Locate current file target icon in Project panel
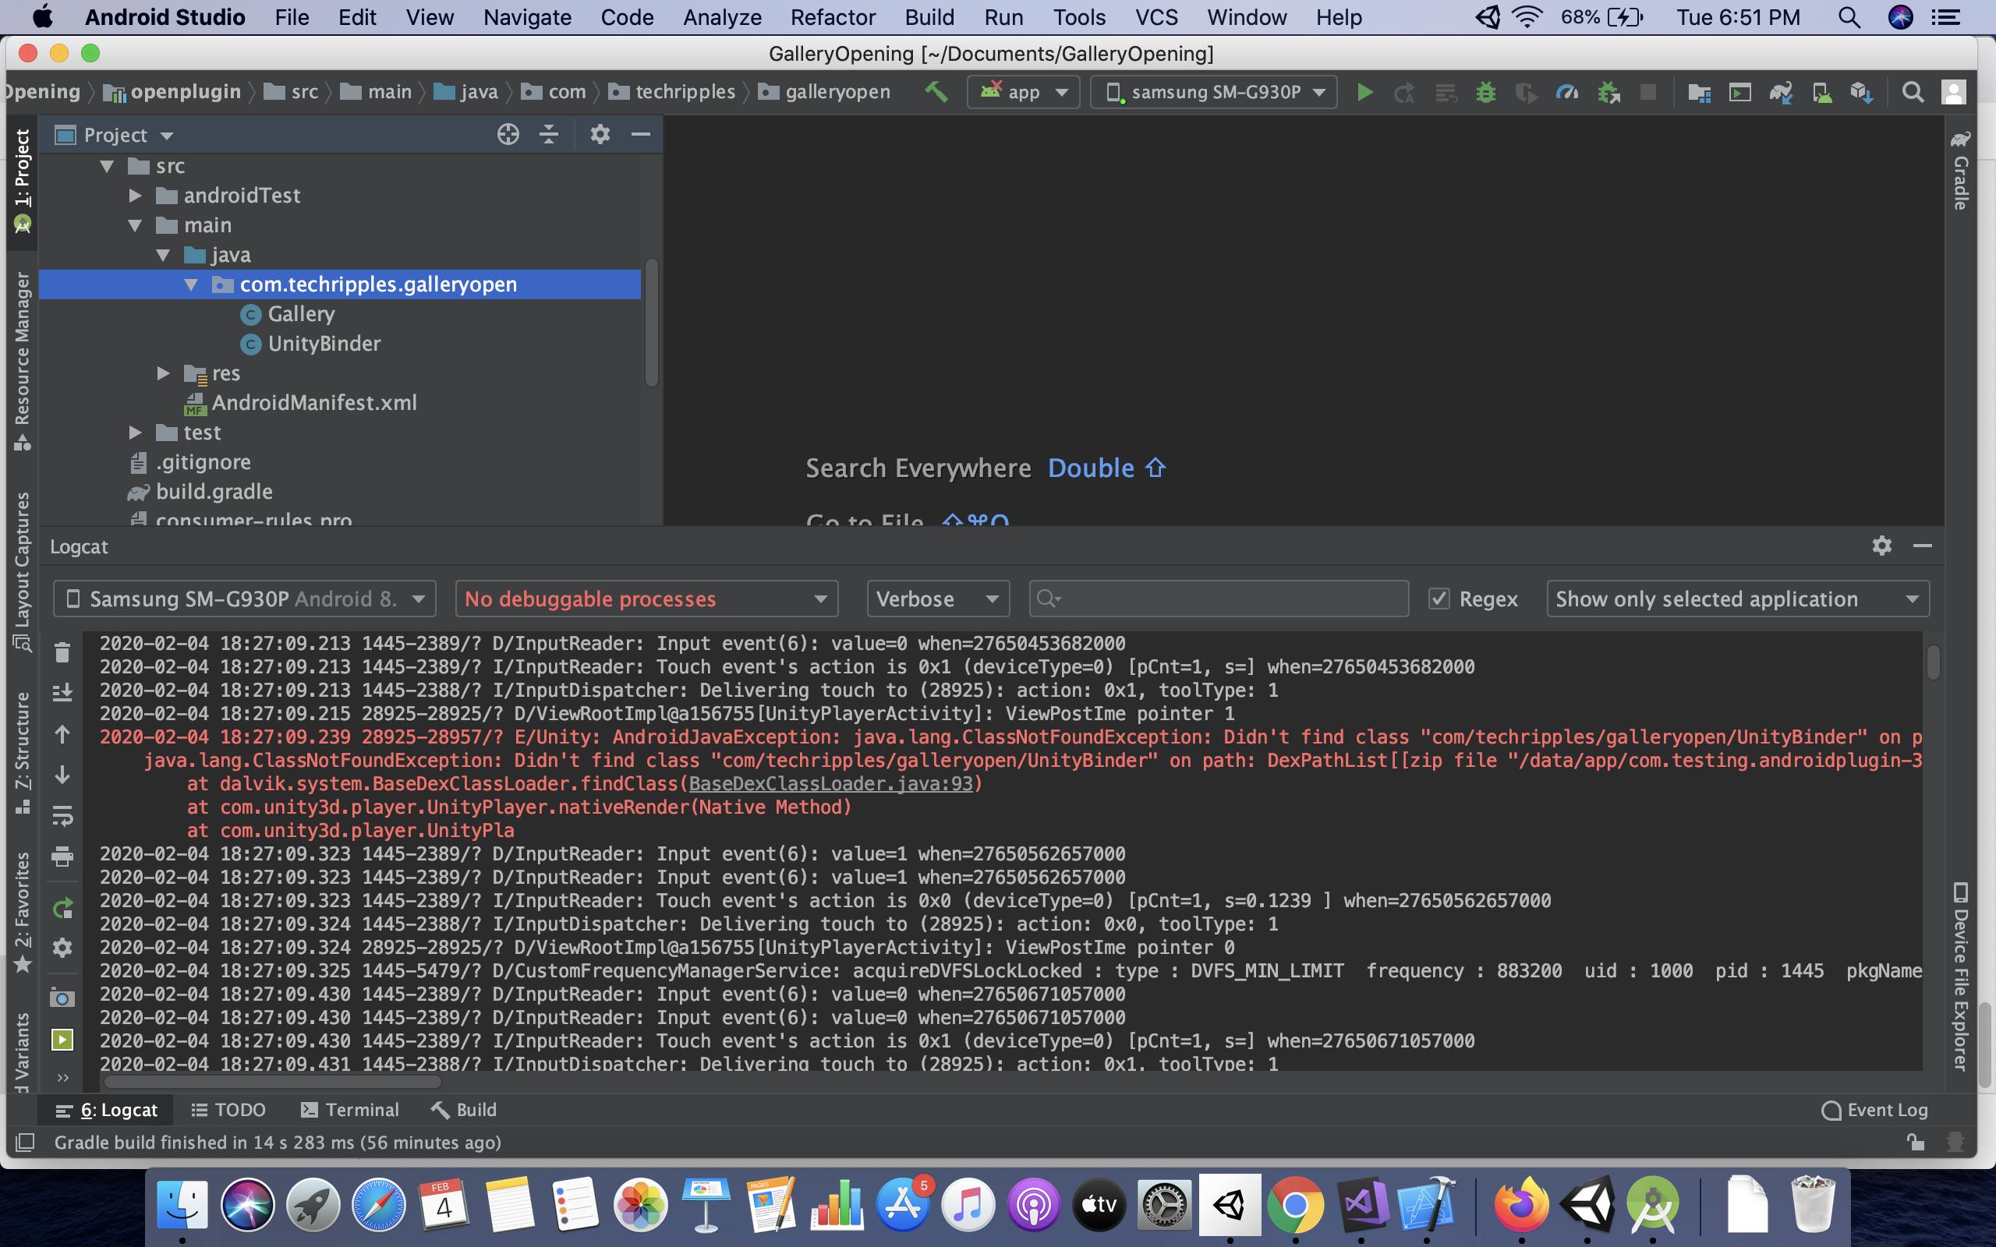 (x=508, y=134)
